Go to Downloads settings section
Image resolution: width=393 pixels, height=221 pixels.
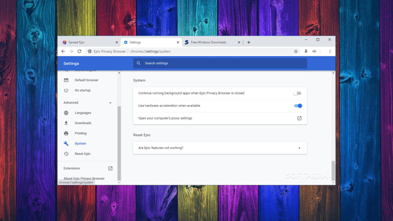[83, 123]
